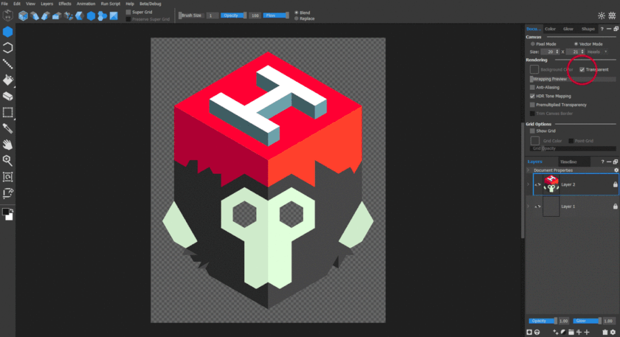Image resolution: width=620 pixels, height=337 pixels.
Task: Click the sun brightness icon top right
Action: point(602,15)
